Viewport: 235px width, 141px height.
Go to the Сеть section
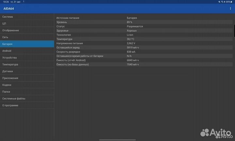(27, 37)
